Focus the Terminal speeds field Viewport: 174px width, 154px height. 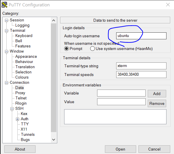pyautogui.click(x=141, y=75)
